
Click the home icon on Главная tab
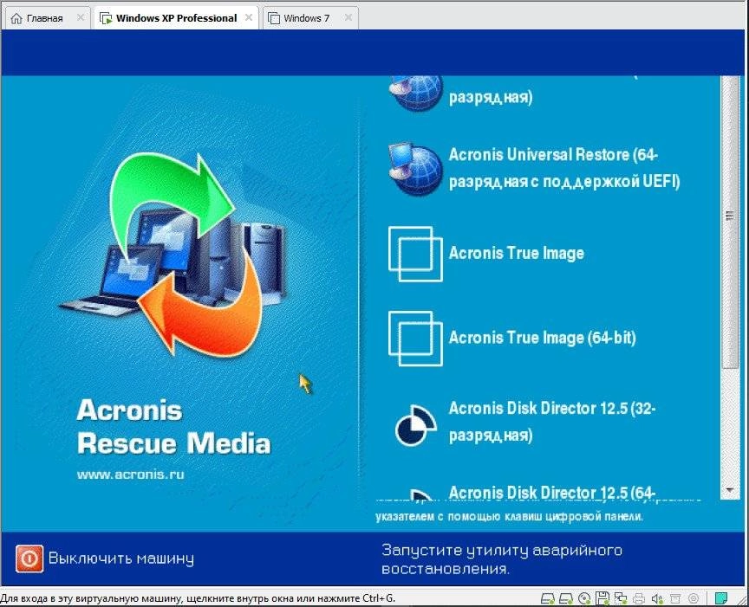click(16, 18)
